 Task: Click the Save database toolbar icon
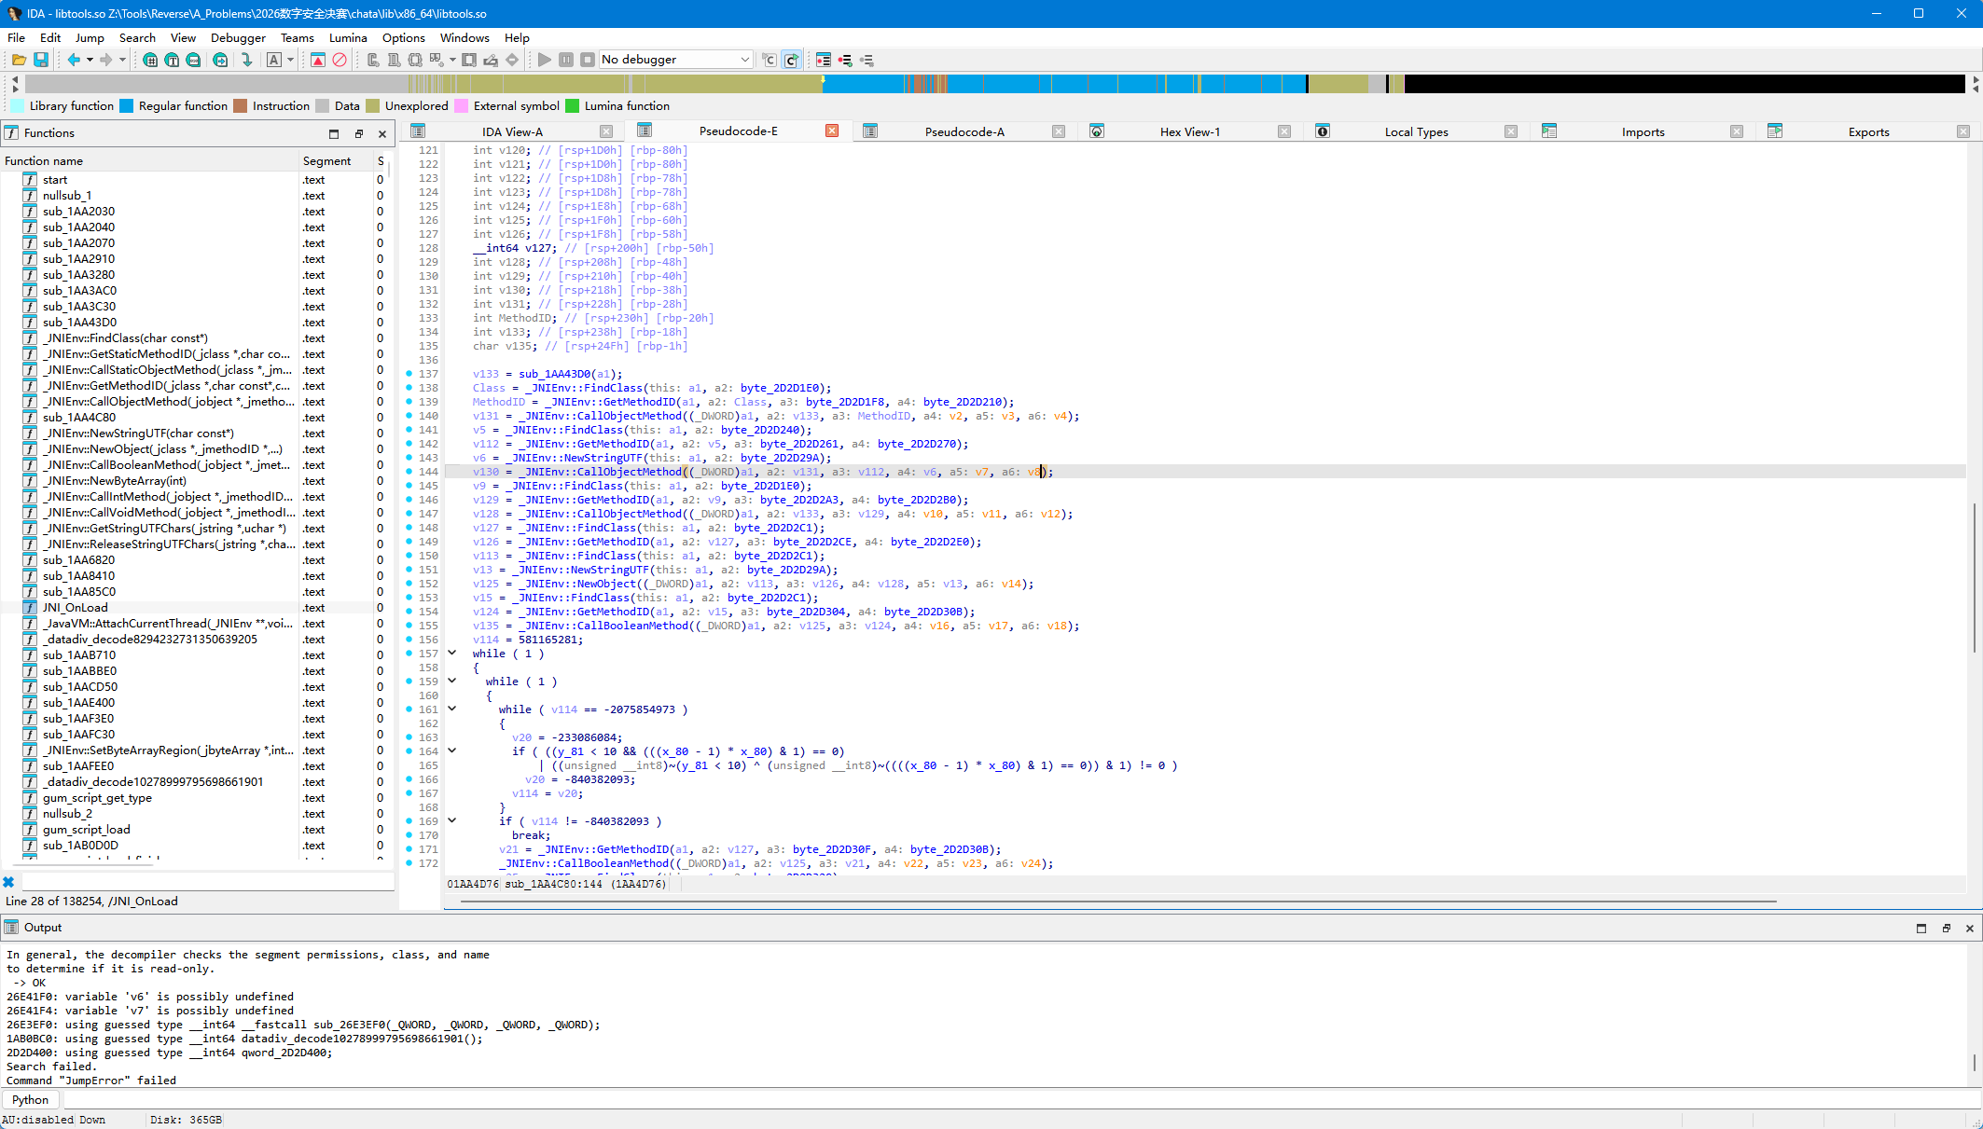(x=41, y=60)
